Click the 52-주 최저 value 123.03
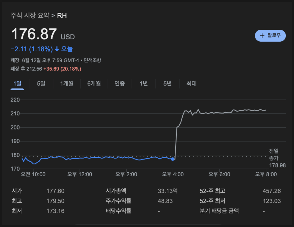The height and width of the screenshot is (227, 294). click(272, 201)
